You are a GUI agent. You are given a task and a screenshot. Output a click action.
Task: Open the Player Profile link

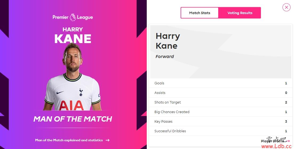(x=272, y=141)
